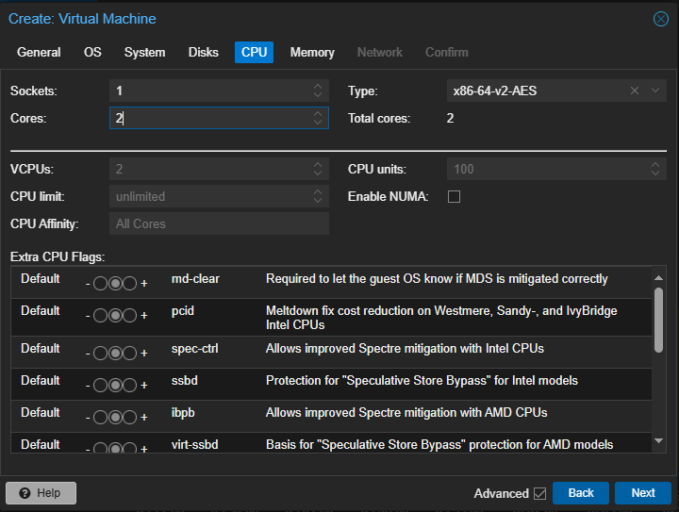This screenshot has width=679, height=512.
Task: Toggle the Advanced checkbox
Action: click(x=539, y=493)
